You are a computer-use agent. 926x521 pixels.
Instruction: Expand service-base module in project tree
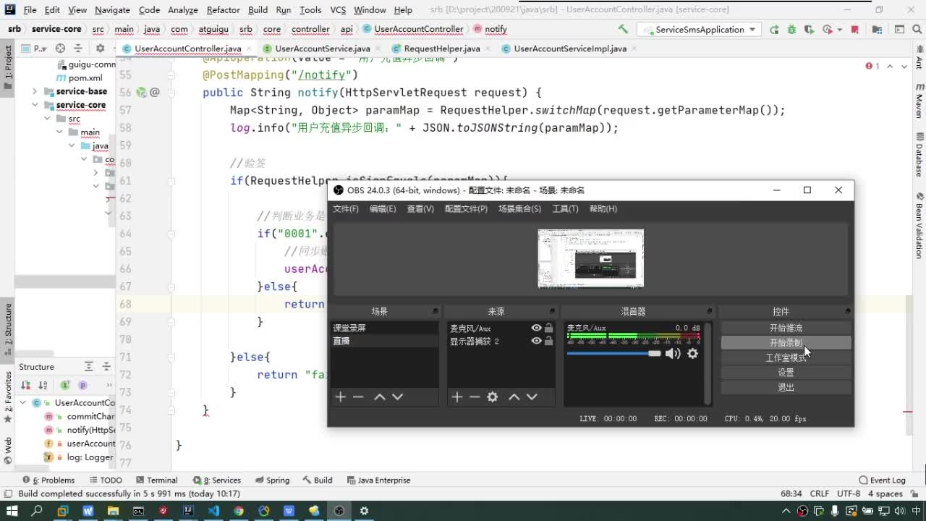click(35, 91)
